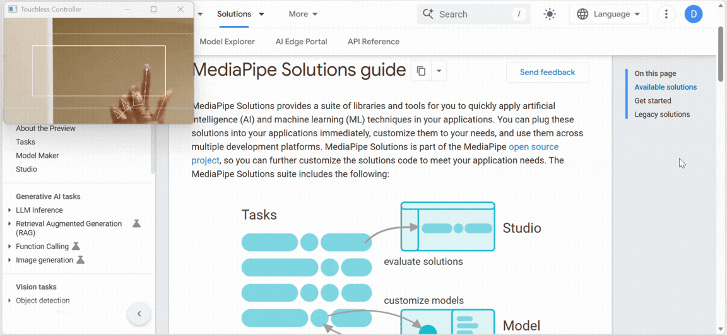Expand the LLM Inference tree item
Screen dimensions: 727x335
9,210
